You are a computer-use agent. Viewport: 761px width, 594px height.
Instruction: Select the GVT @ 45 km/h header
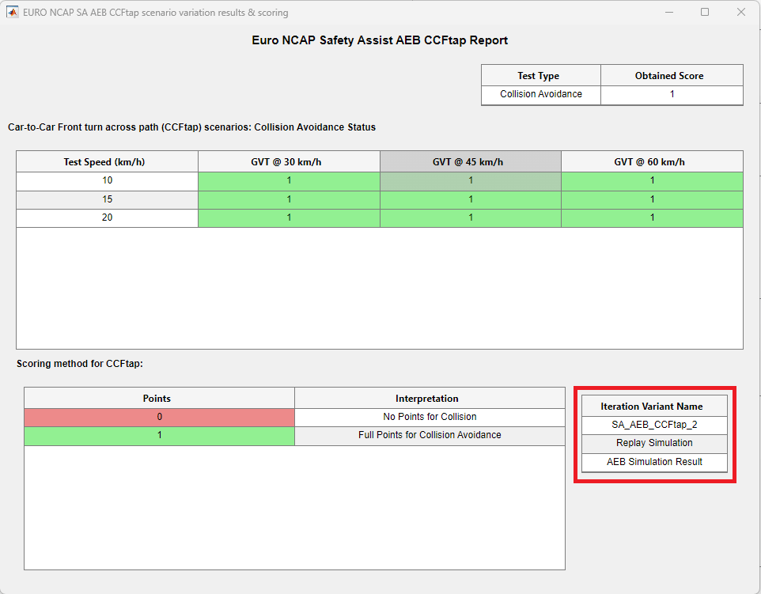point(471,161)
